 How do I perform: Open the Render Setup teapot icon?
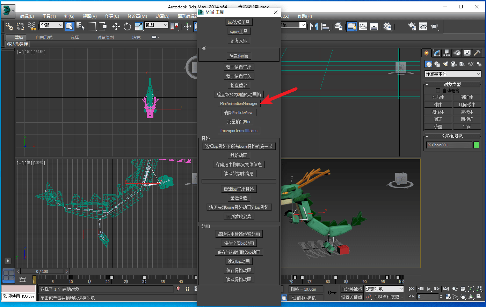[412, 26]
